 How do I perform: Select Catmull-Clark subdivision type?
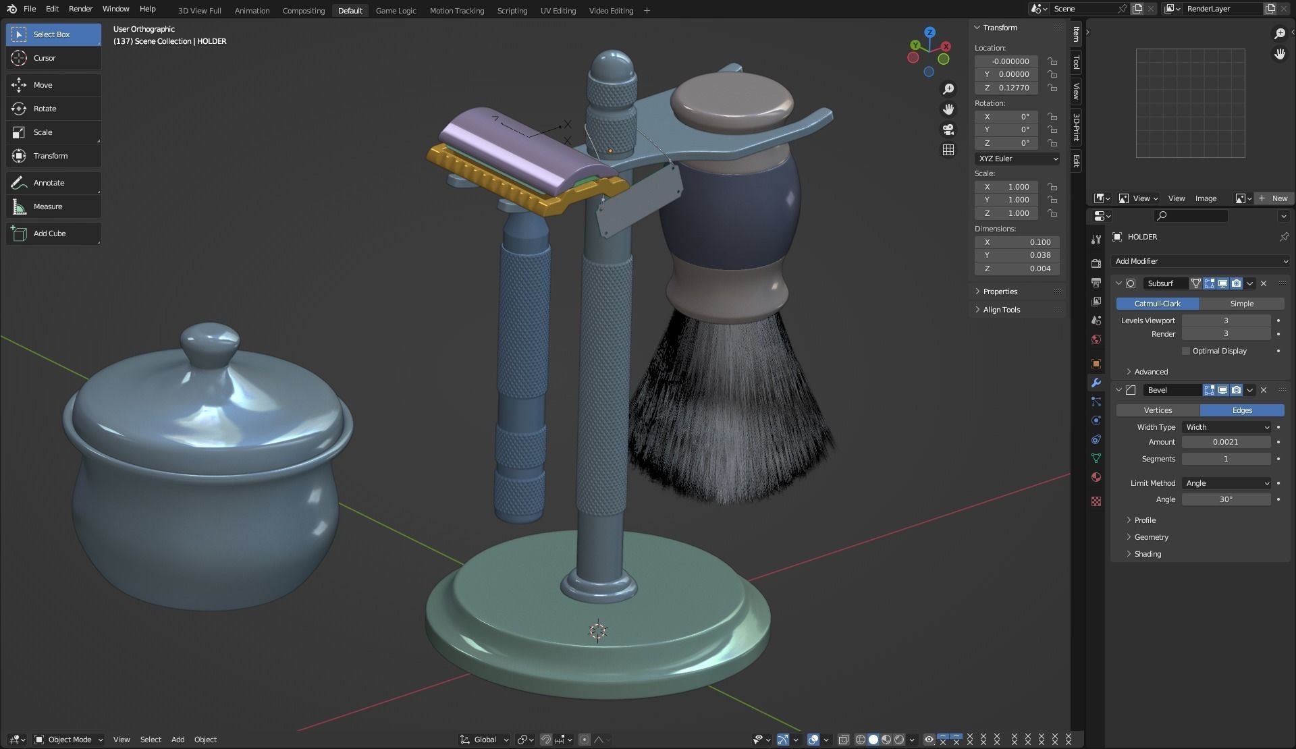pyautogui.click(x=1157, y=304)
